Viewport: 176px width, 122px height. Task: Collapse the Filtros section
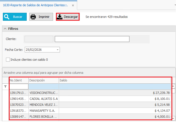tap(5, 29)
